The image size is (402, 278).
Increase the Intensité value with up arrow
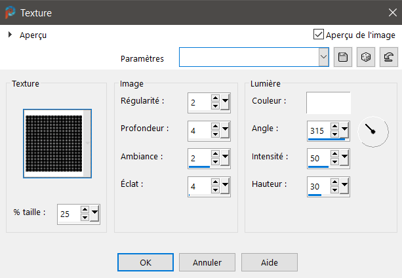click(x=334, y=155)
